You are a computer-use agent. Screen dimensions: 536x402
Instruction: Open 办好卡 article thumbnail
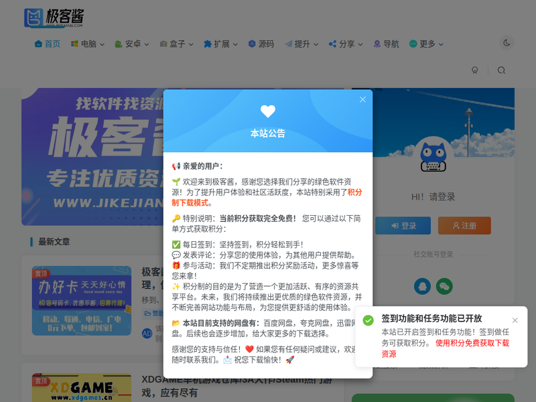tap(82, 301)
